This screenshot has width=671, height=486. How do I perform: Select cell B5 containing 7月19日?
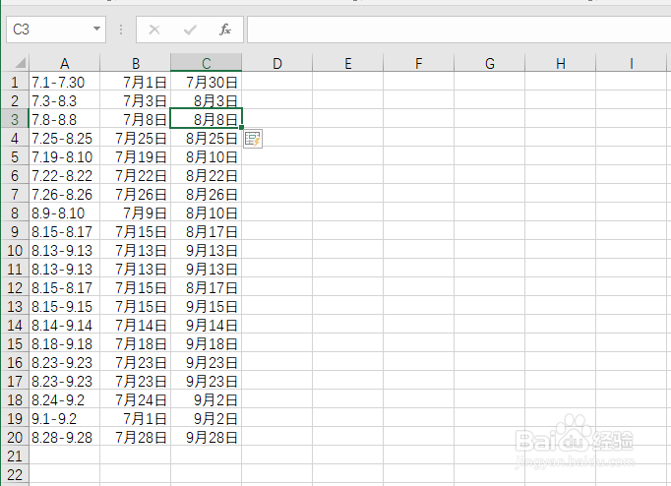click(135, 156)
